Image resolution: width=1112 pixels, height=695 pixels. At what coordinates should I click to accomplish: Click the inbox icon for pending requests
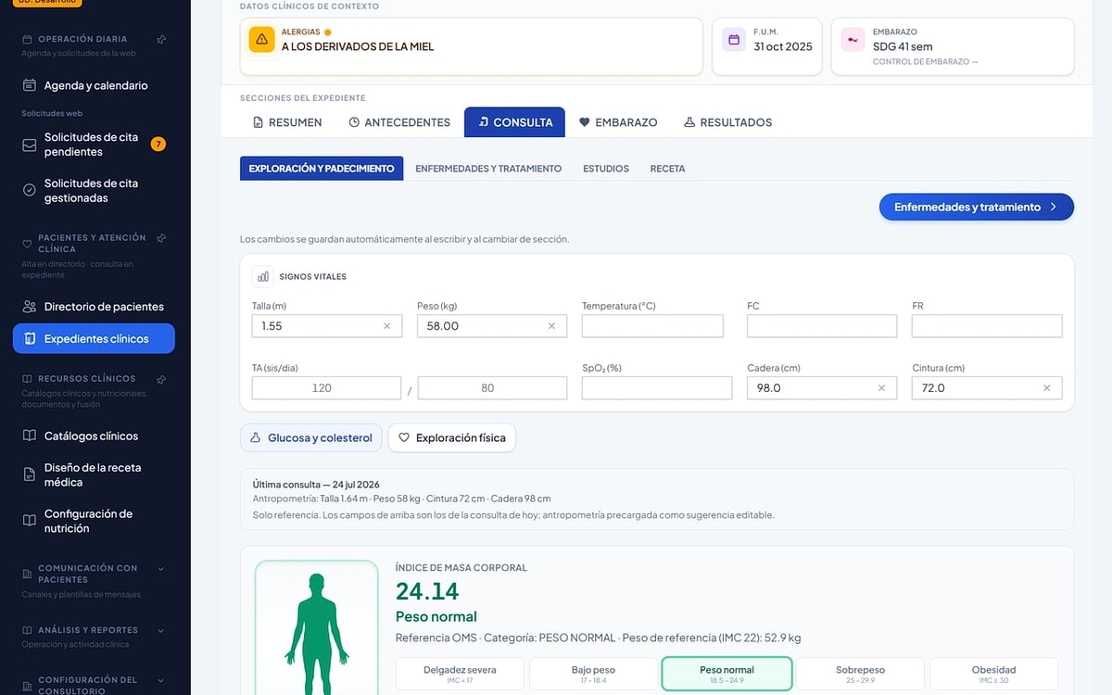coord(30,144)
